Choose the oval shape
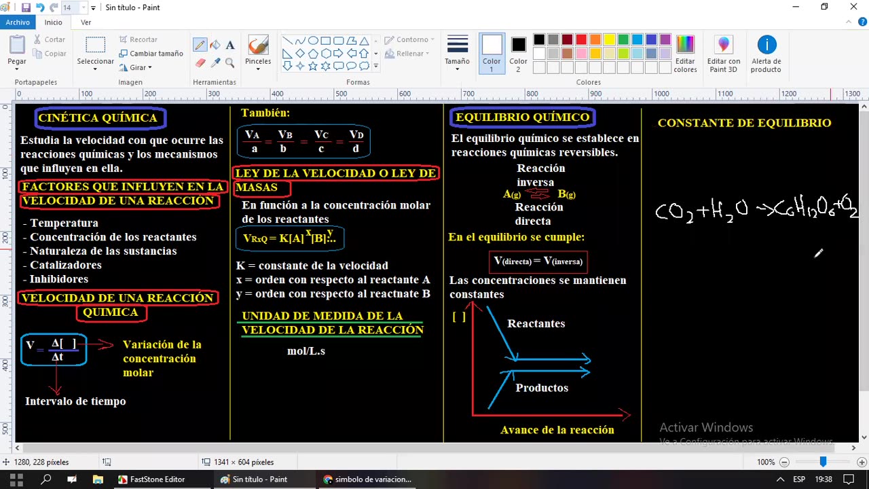 click(x=312, y=41)
